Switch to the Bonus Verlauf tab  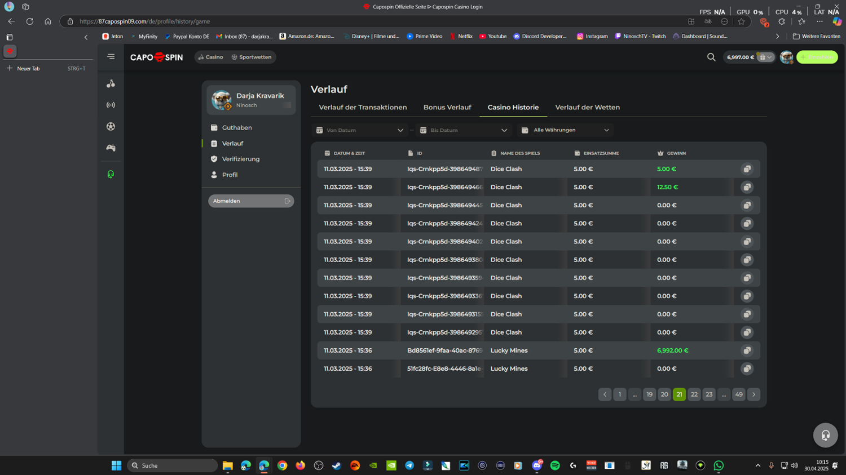click(447, 107)
